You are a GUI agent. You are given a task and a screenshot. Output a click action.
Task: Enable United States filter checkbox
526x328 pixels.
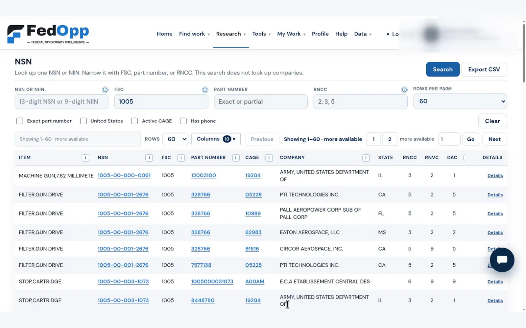pyautogui.click(x=84, y=121)
